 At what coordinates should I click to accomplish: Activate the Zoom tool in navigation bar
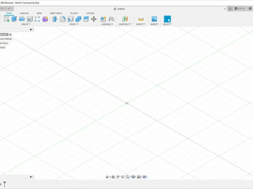coord(122,177)
